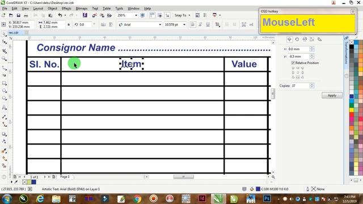Open the Bitmaps menu

tap(82, 8)
